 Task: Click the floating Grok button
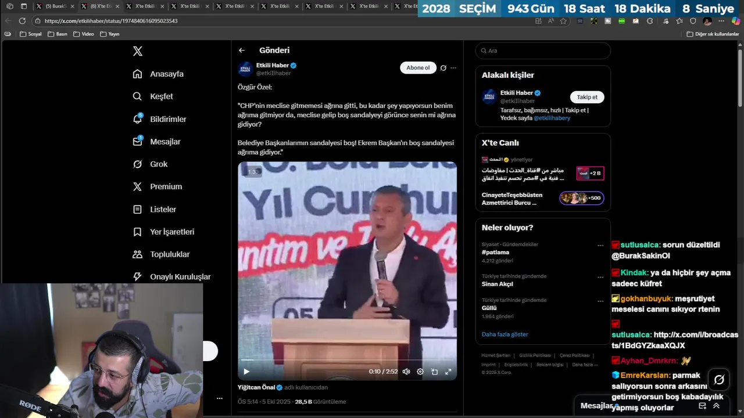[719, 380]
